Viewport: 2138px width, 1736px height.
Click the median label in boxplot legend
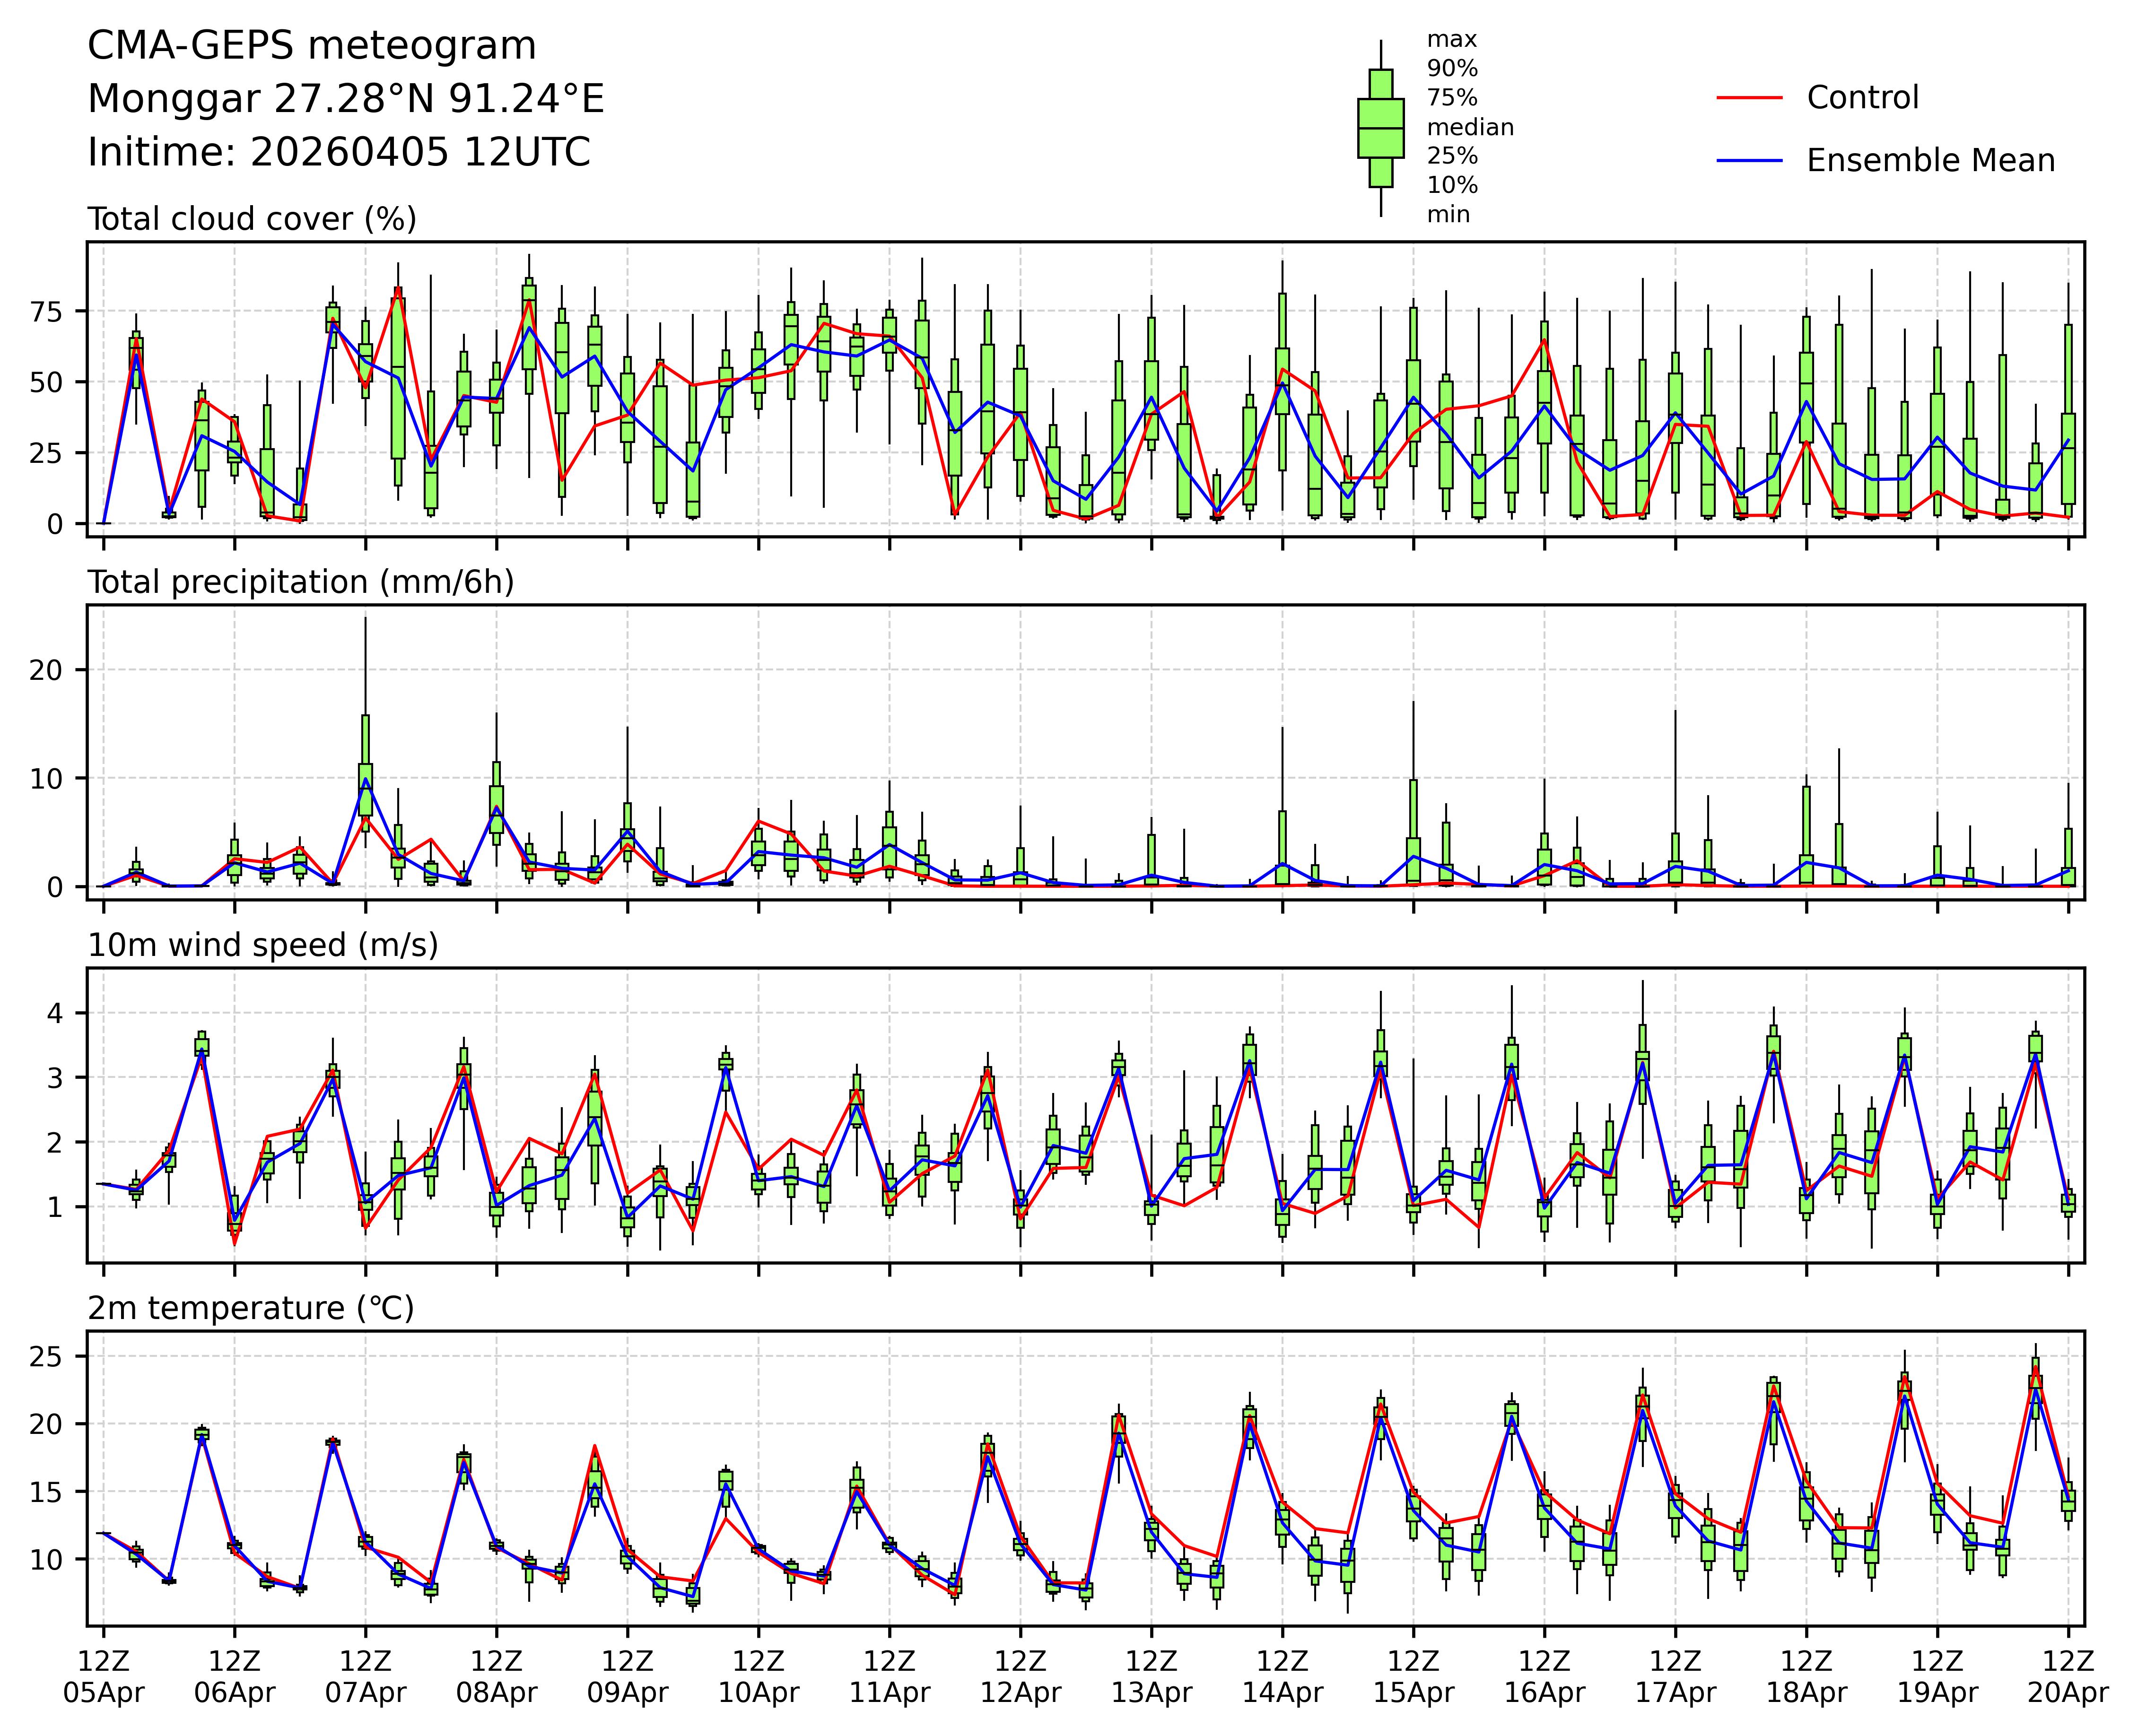pos(1469,128)
